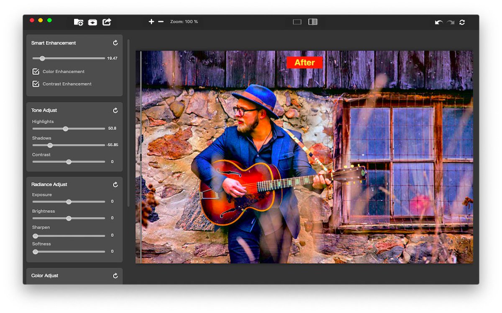
Task: Zoom out with the minus icon
Action: pyautogui.click(x=161, y=22)
